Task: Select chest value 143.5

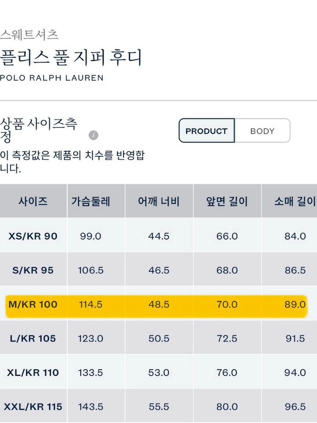Action: (x=90, y=407)
